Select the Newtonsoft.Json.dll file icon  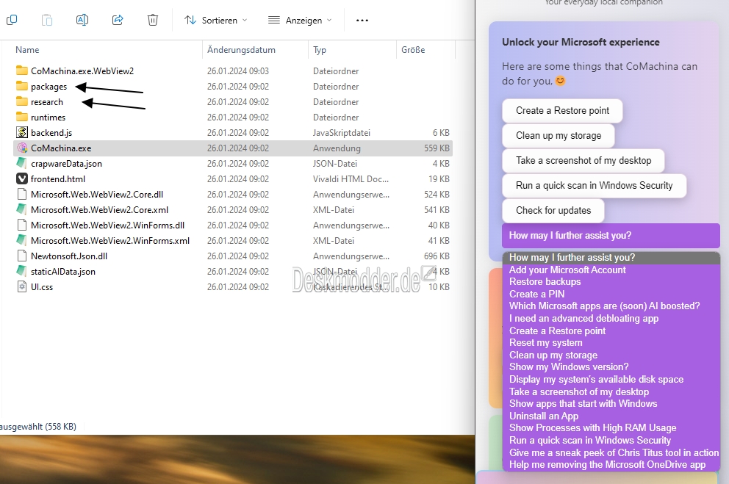click(22, 256)
